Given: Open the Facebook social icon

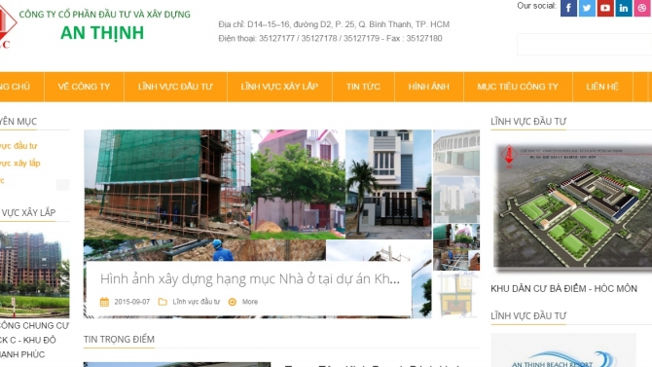Looking at the screenshot, I should coord(568,8).
